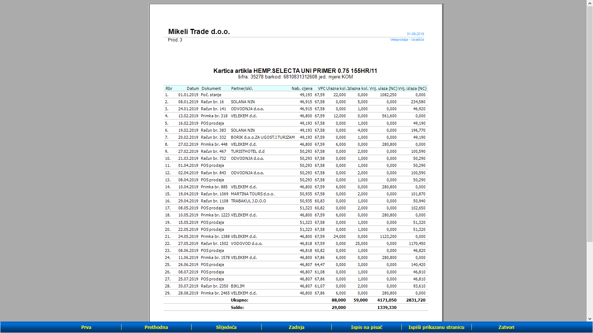Jump to last page using Zadnja
The width and height of the screenshot is (593, 333).
tap(296, 327)
